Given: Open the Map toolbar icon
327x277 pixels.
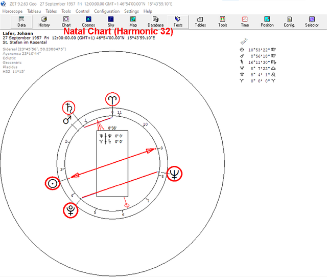Looking at the screenshot, I should pos(133,22).
